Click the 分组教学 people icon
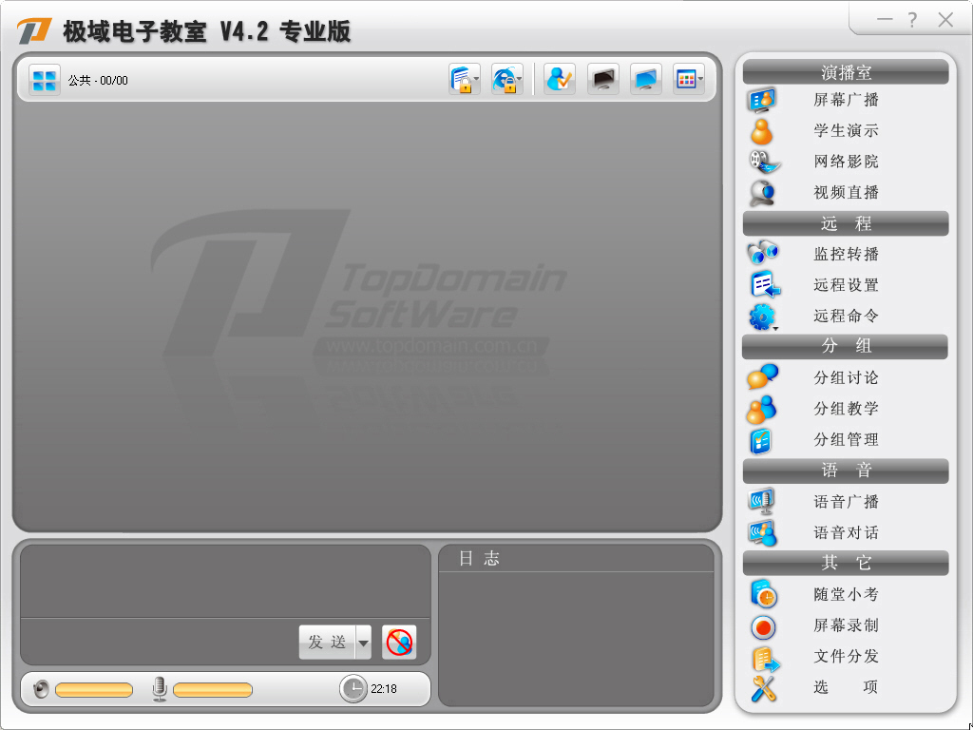The image size is (973, 730). pos(761,409)
